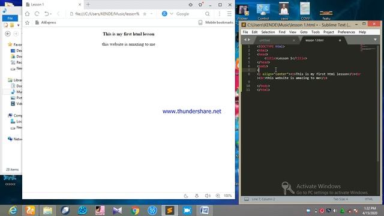This screenshot has width=384, height=216.
Task: Click the Sublime minimap code preview
Action: coord(368,48)
